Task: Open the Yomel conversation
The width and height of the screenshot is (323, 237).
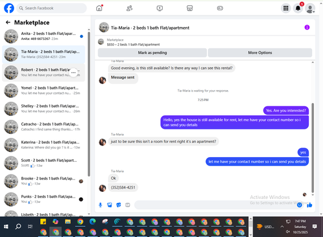Action: (43, 90)
